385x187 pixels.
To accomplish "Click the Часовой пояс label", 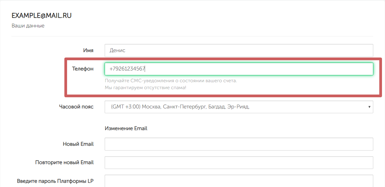I will click(76, 107).
